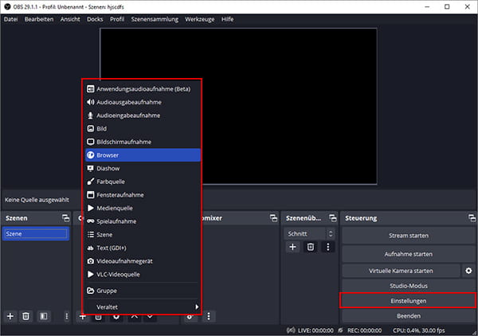
Task: Create a Gruppe folder group
Action: (x=143, y=291)
